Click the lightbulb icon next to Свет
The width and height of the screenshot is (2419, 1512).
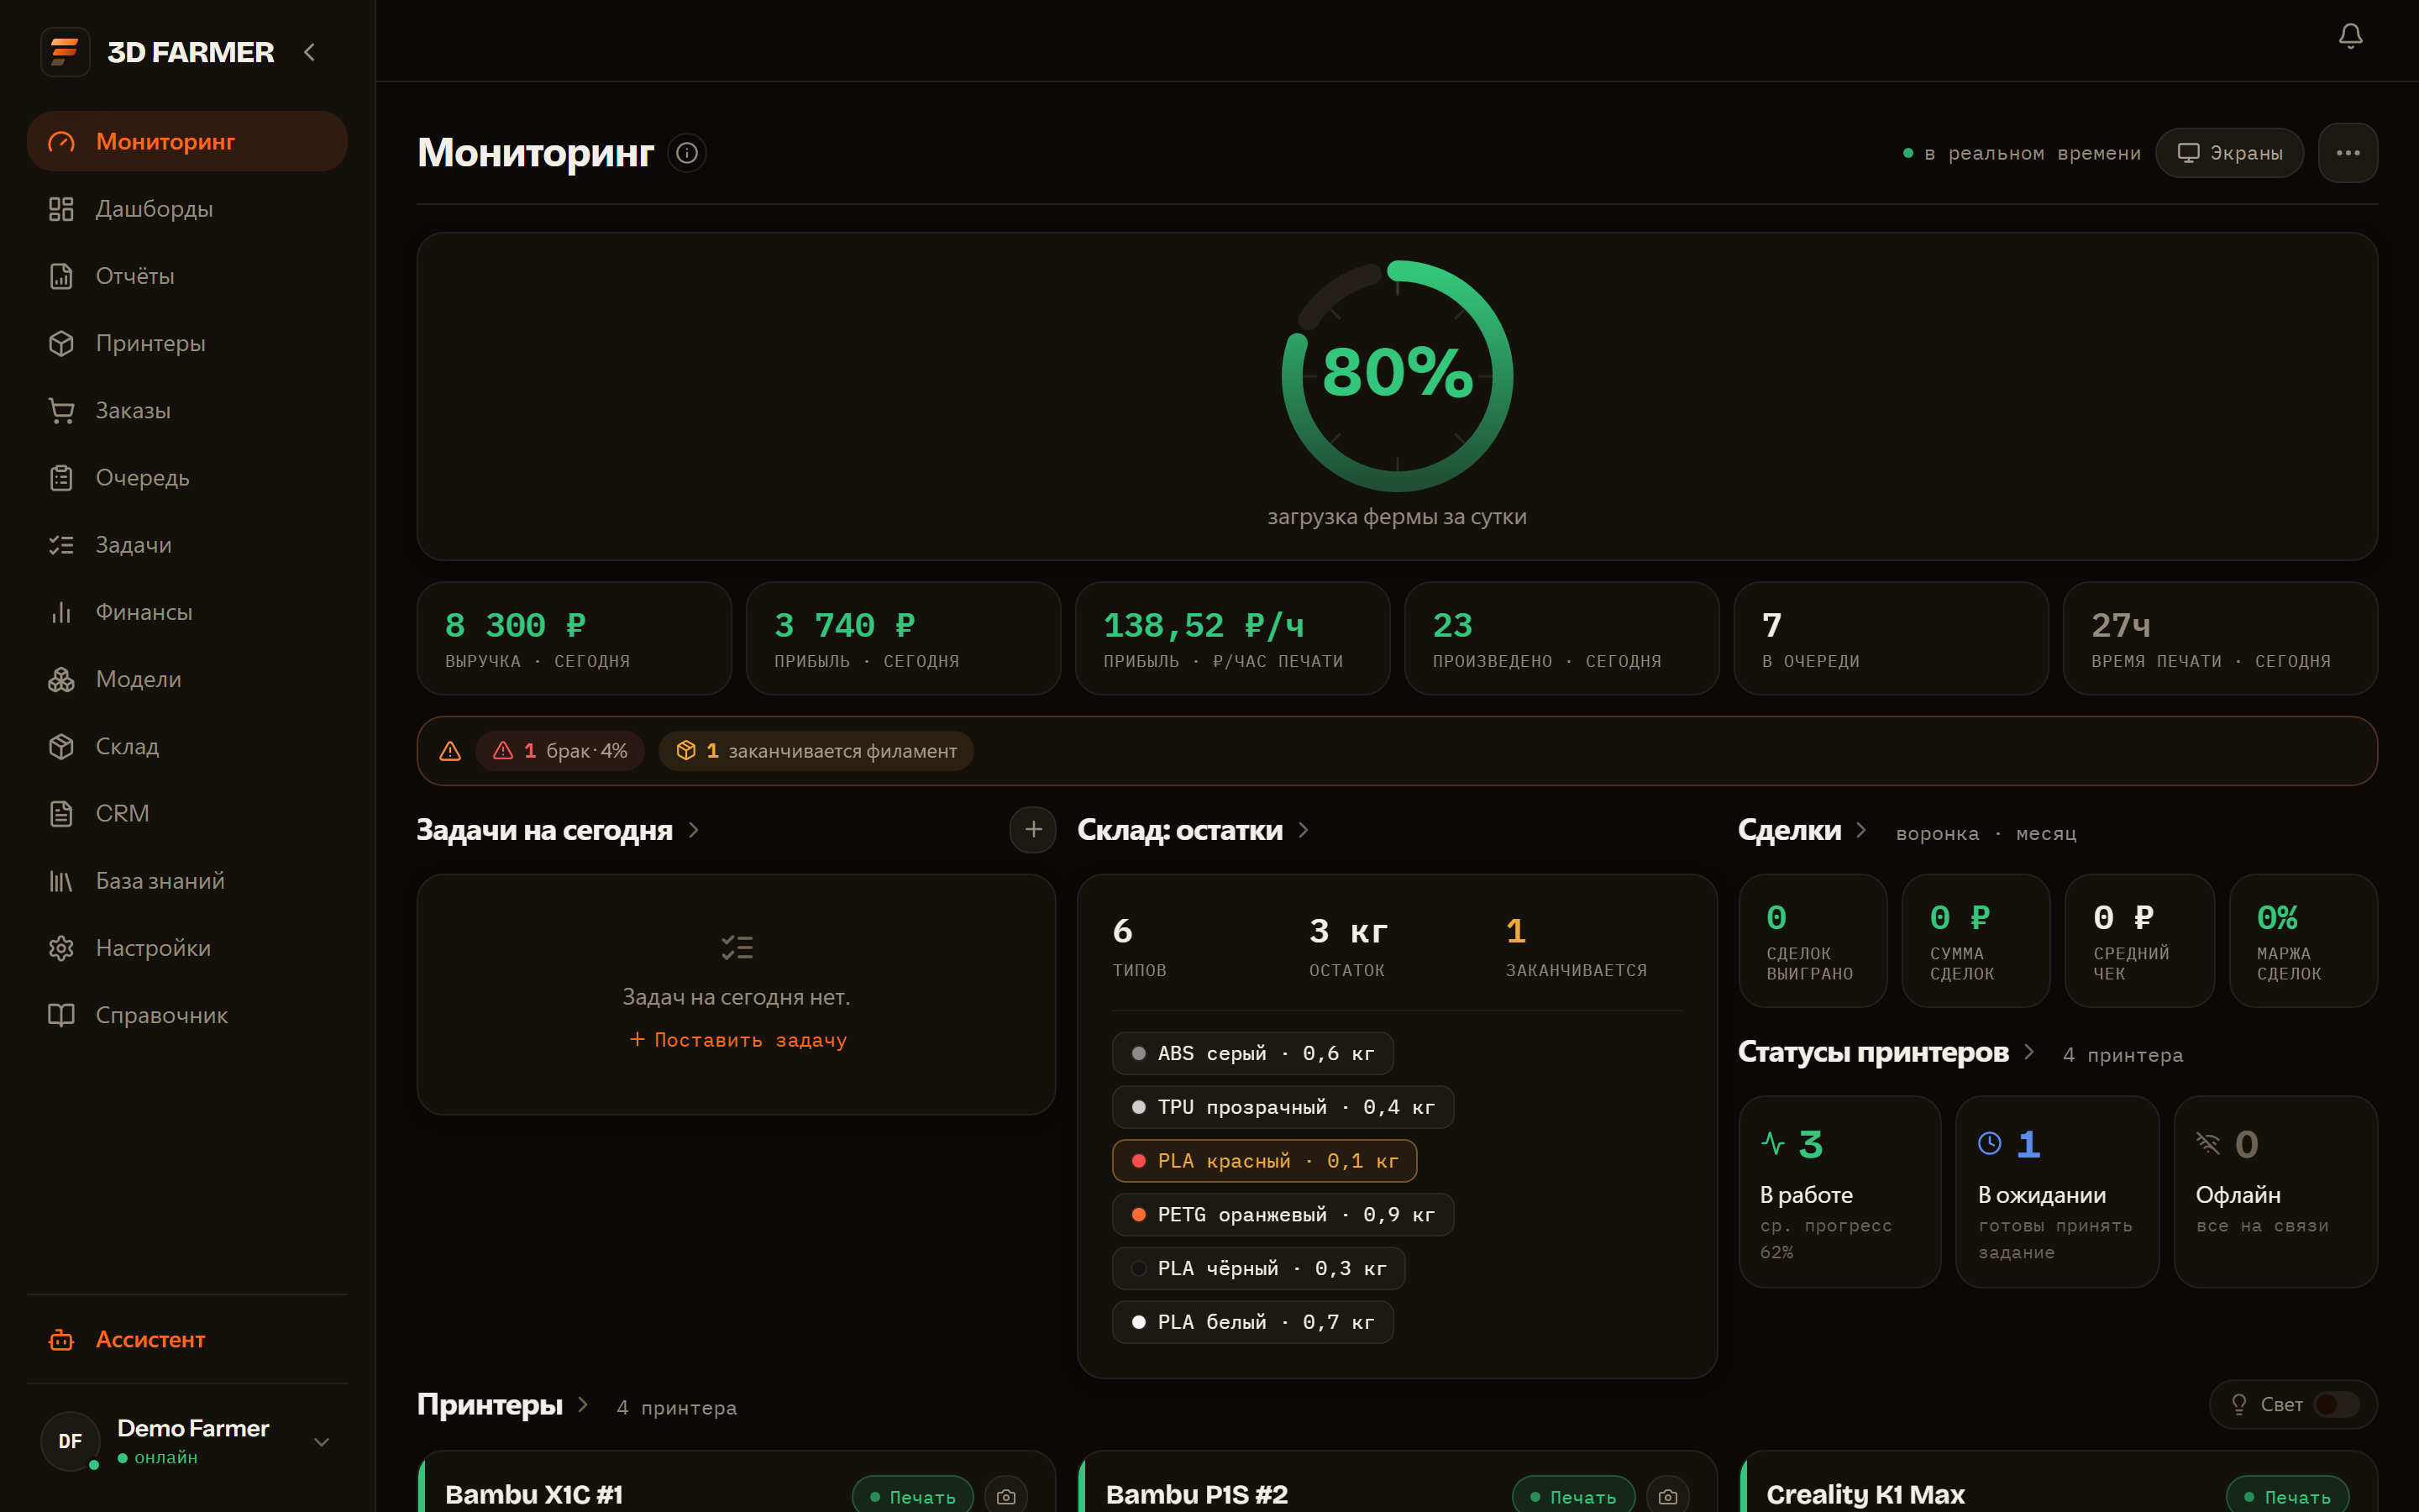point(2239,1405)
